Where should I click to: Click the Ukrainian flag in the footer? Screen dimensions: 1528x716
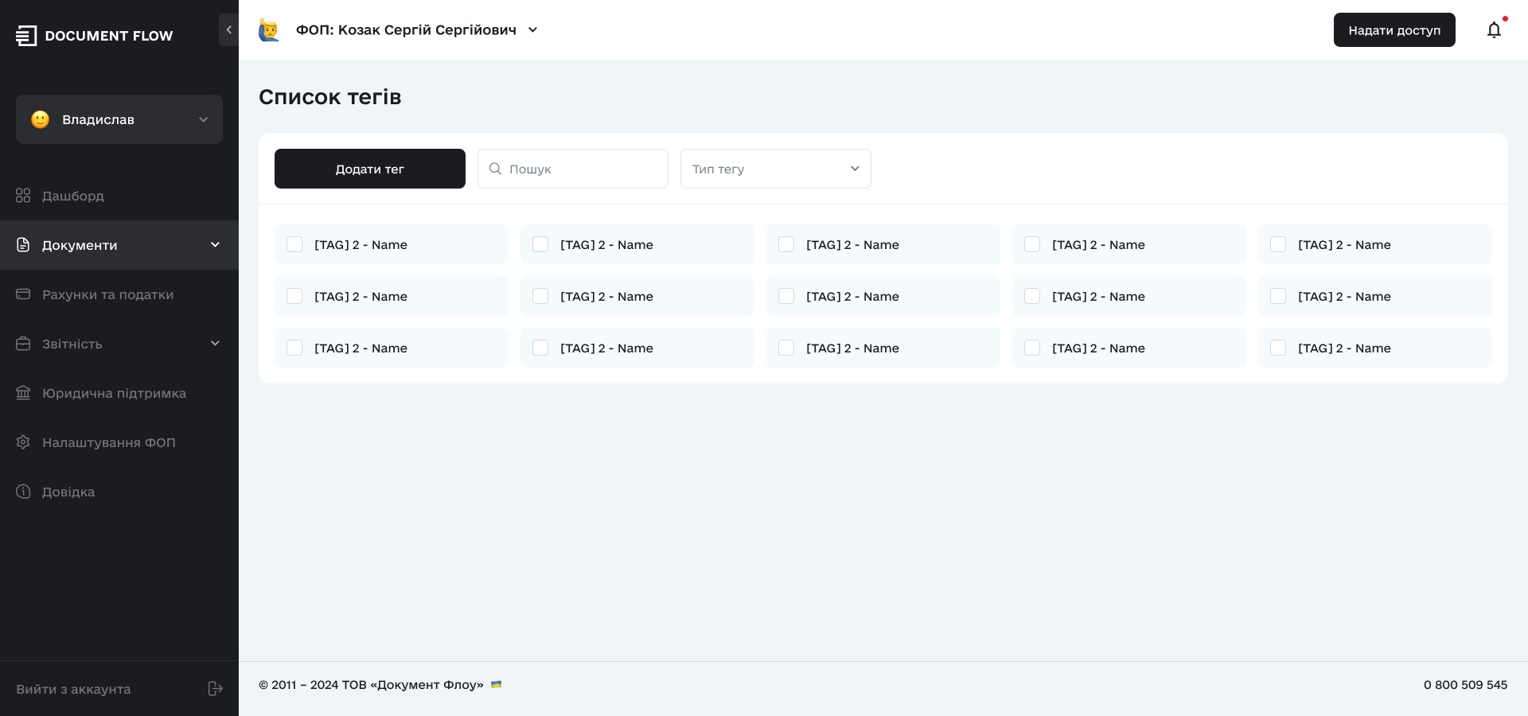(x=497, y=684)
